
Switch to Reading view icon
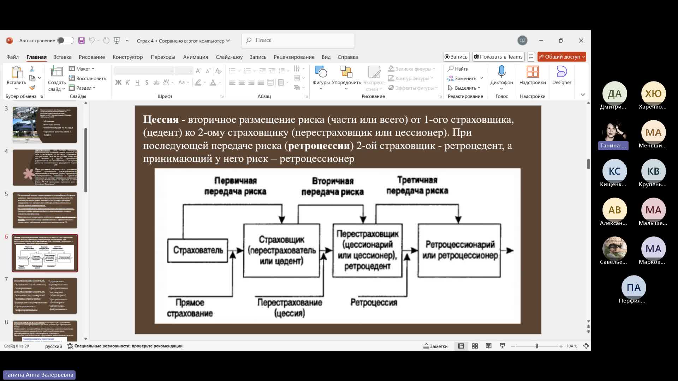coord(489,346)
